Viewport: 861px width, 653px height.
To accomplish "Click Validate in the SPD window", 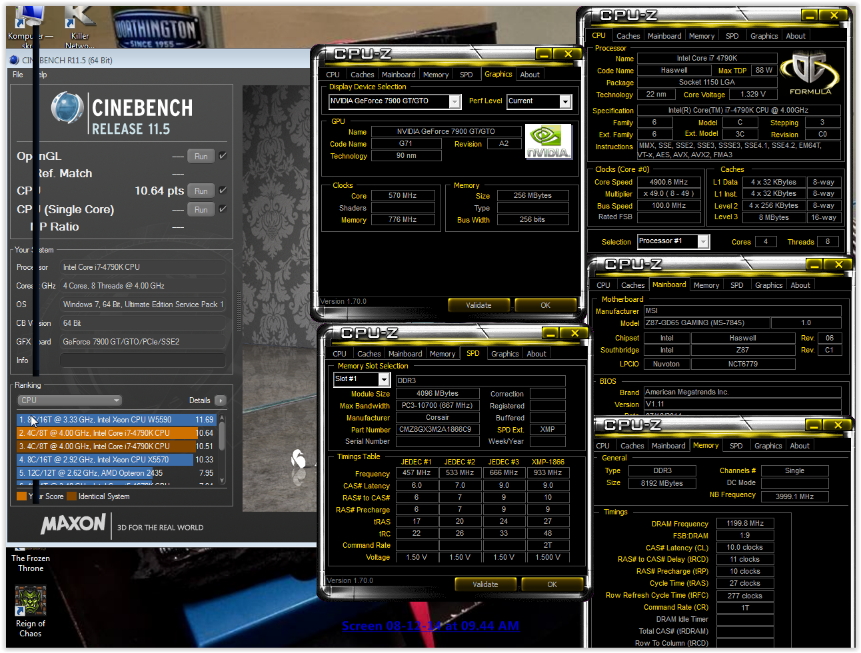I will pos(485,584).
